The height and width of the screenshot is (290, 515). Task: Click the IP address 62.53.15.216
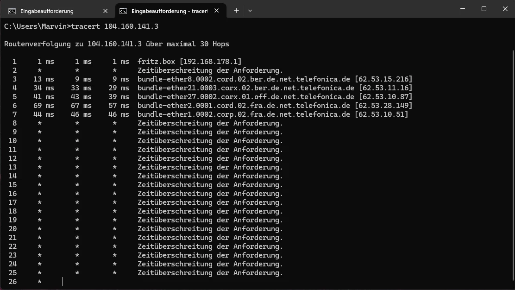[382, 79]
